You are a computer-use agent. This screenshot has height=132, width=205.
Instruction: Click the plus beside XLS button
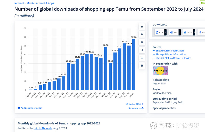click(180, 32)
